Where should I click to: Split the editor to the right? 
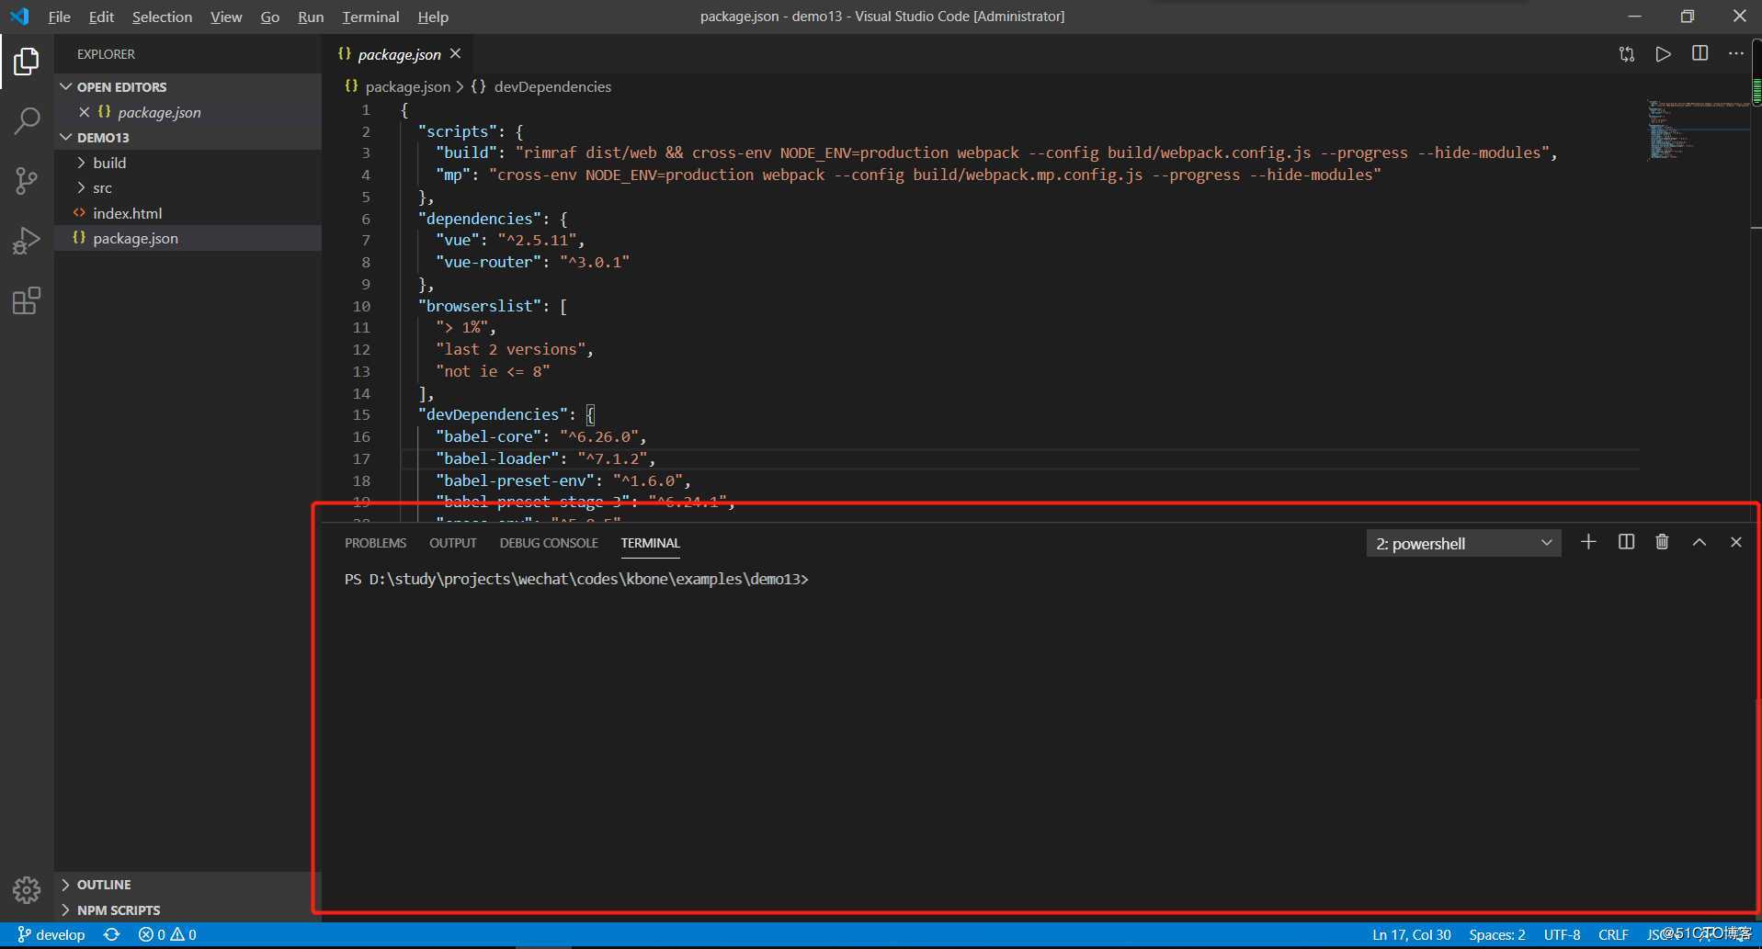tap(1700, 54)
